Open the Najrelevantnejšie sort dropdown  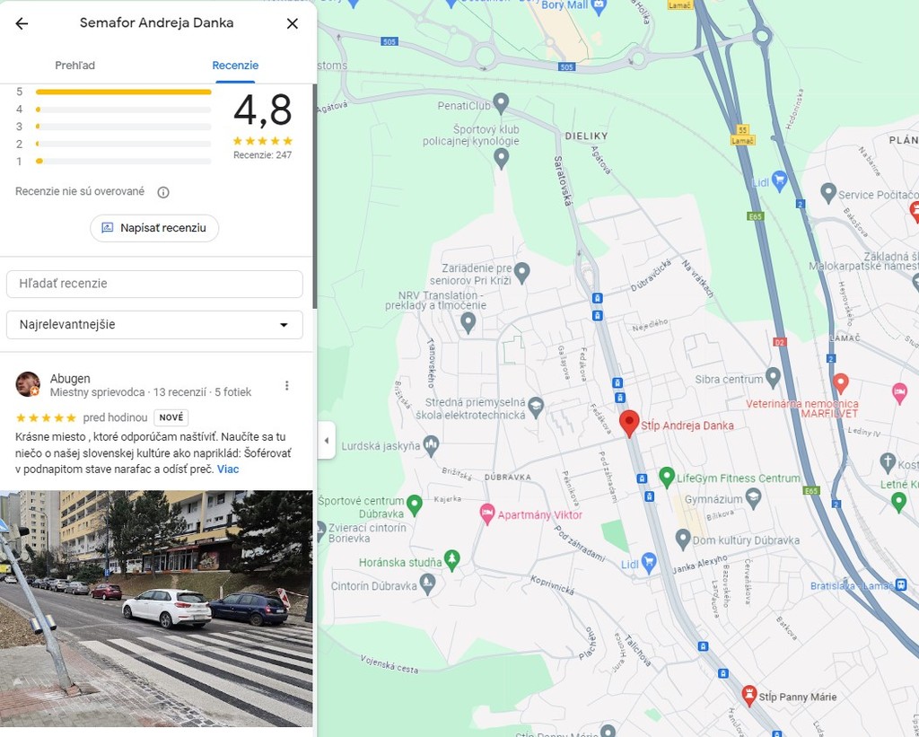coord(154,325)
